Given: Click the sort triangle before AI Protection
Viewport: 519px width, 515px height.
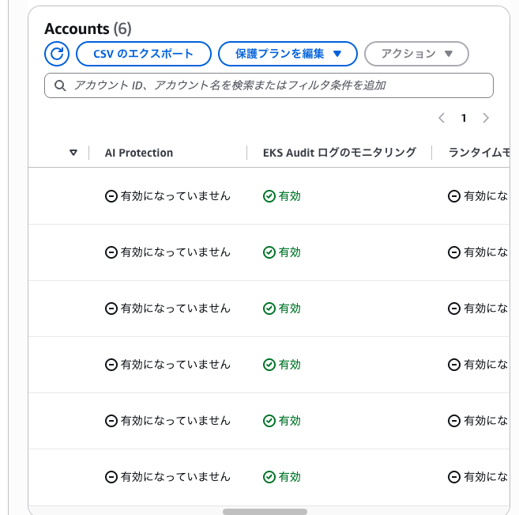Looking at the screenshot, I should click(73, 153).
